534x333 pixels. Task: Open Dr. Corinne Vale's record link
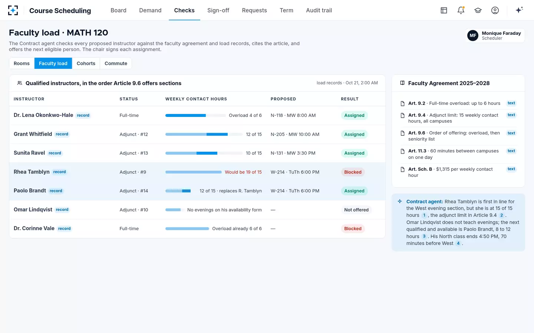pyautogui.click(x=64, y=229)
